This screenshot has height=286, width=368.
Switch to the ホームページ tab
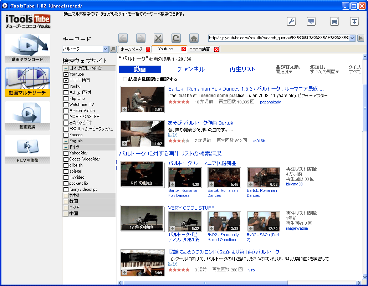tap(132, 49)
